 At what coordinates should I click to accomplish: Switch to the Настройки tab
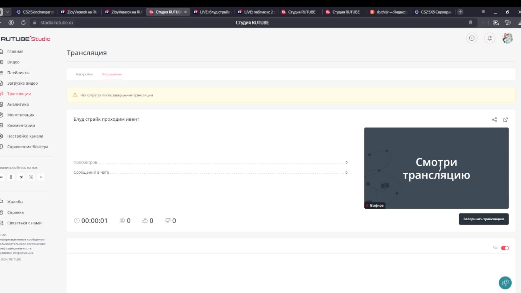(x=84, y=74)
